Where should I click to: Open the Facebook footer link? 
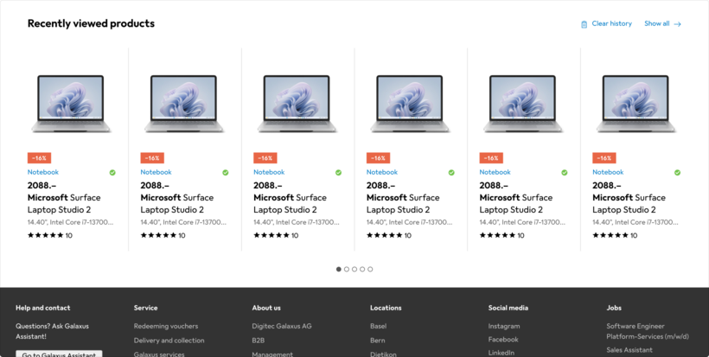coord(503,340)
